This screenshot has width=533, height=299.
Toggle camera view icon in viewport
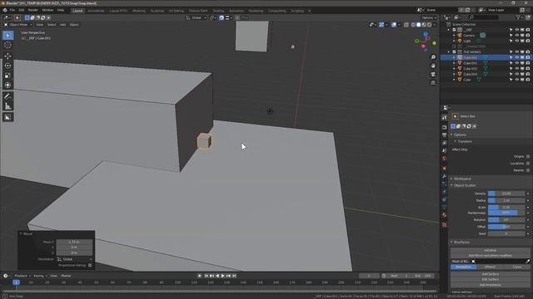[x=433, y=74]
